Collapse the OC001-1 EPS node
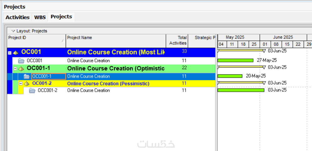 pyautogui.click(x=15, y=69)
